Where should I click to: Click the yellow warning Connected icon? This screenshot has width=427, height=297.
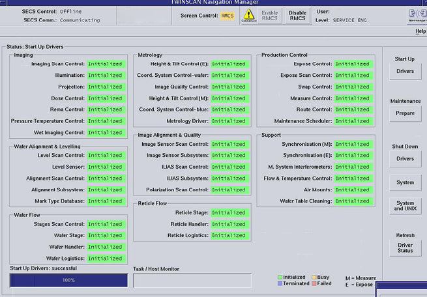248,15
